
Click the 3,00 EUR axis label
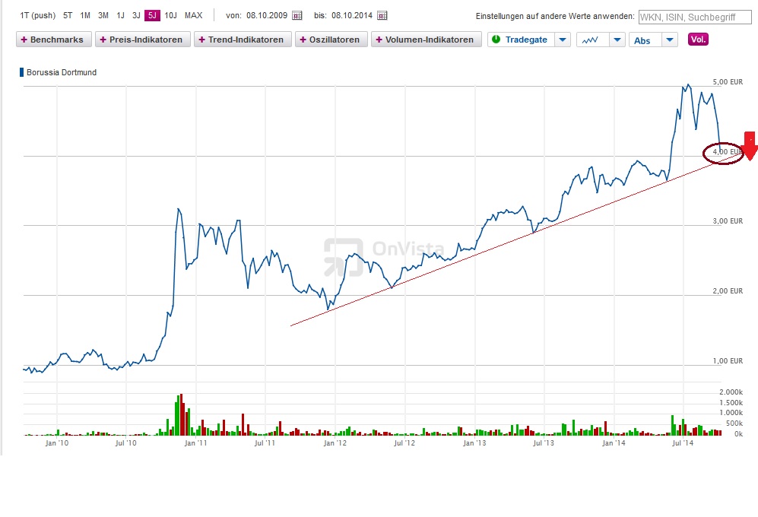tap(728, 221)
